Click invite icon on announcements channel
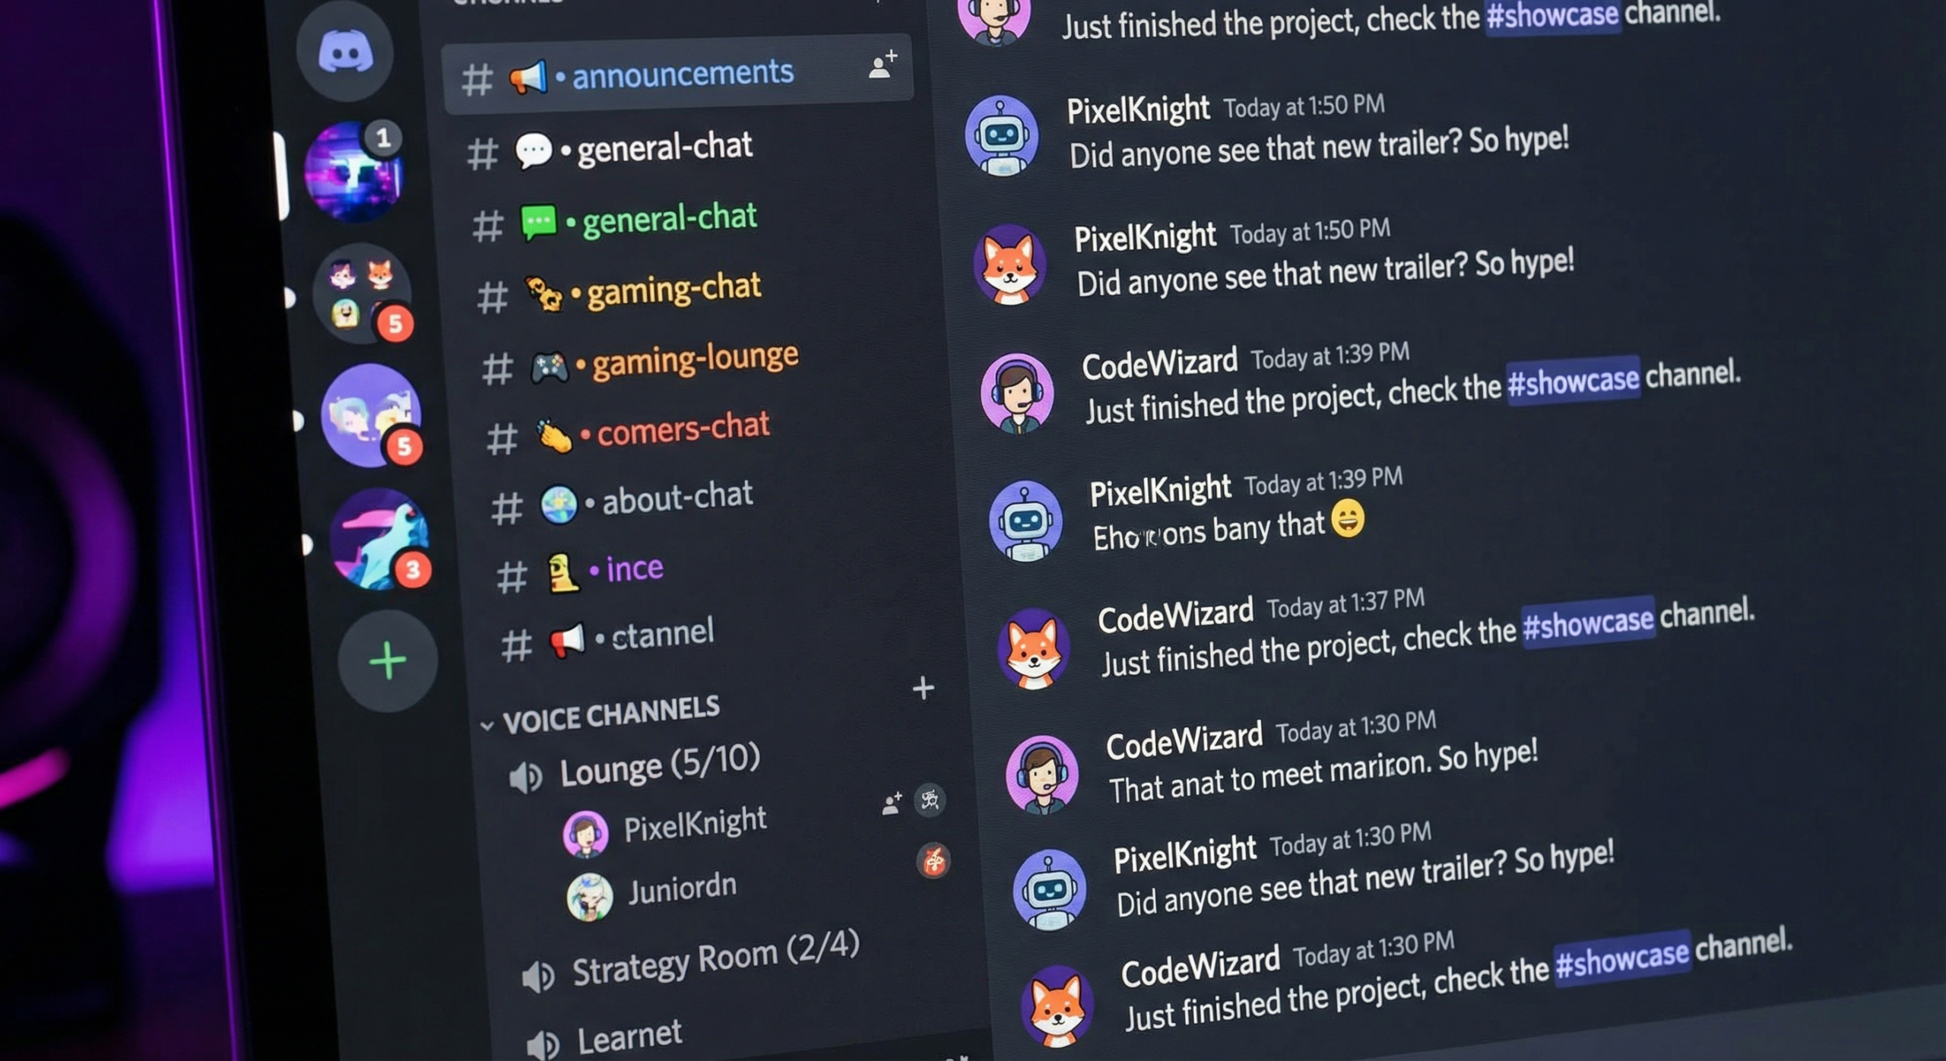The width and height of the screenshot is (1946, 1061). click(x=883, y=65)
